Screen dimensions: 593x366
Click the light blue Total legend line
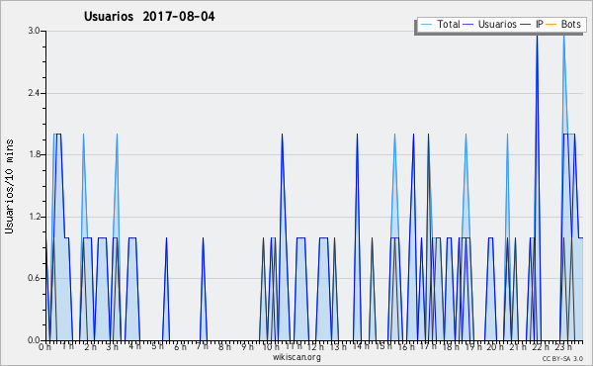click(x=426, y=25)
